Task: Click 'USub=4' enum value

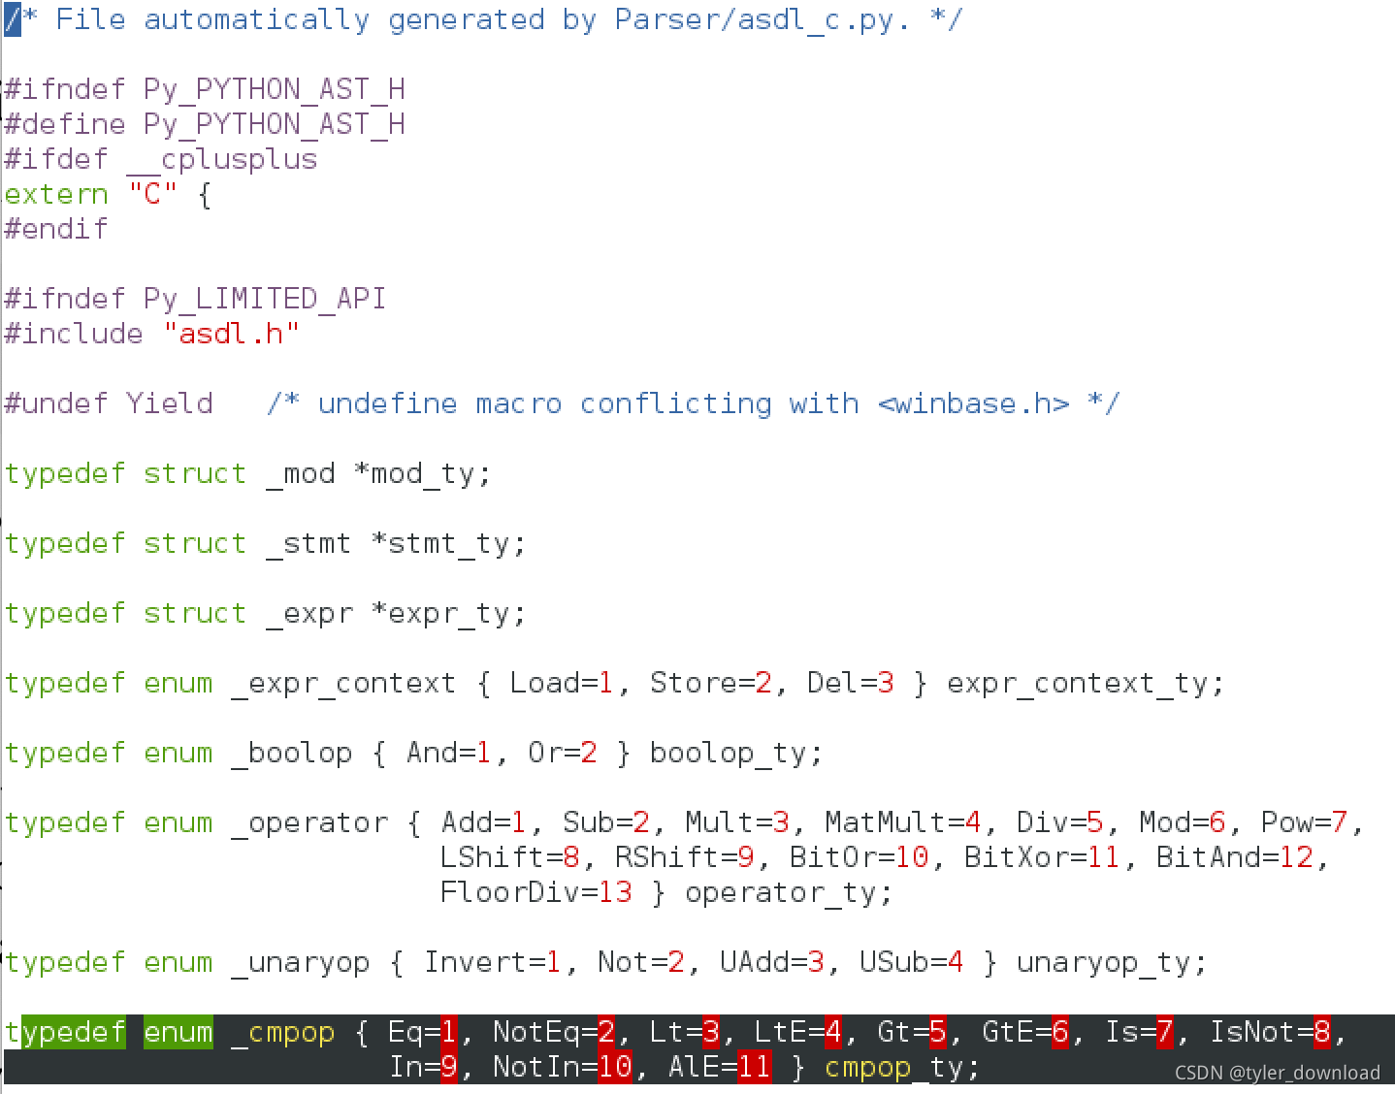Action: point(911,963)
